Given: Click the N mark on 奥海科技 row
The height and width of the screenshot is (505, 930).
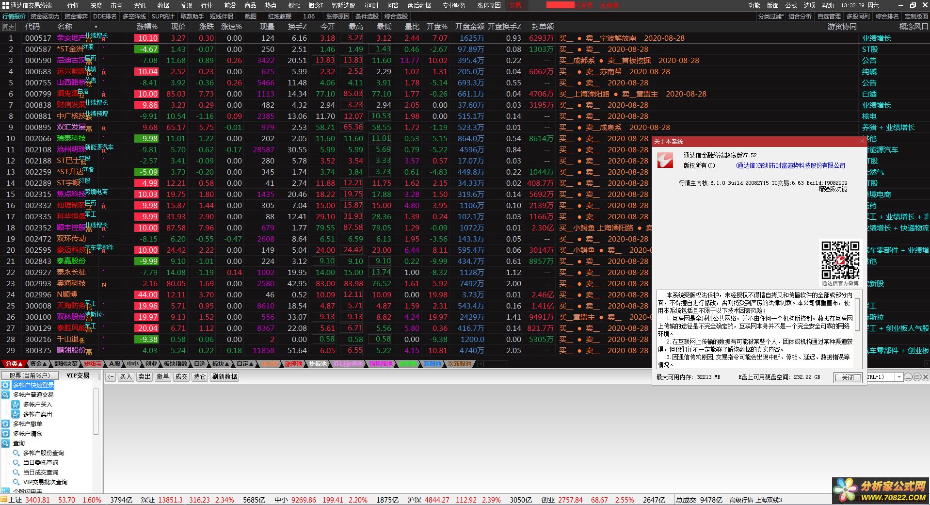Looking at the screenshot, I should [x=104, y=285].
